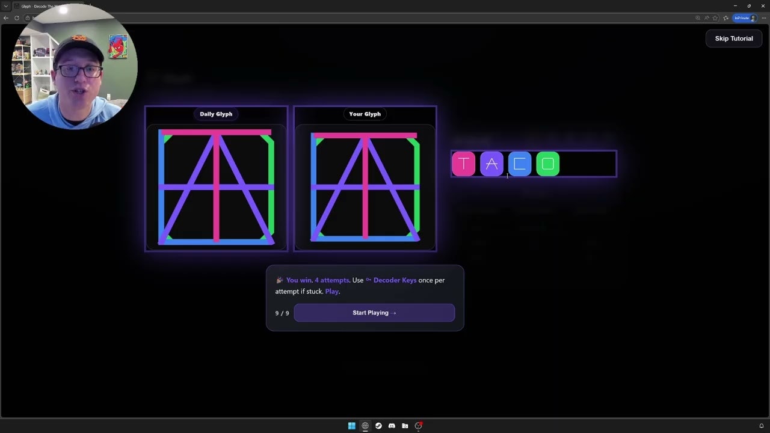Open the Windows Start menu
Image resolution: width=770 pixels, height=433 pixels.
point(351,425)
